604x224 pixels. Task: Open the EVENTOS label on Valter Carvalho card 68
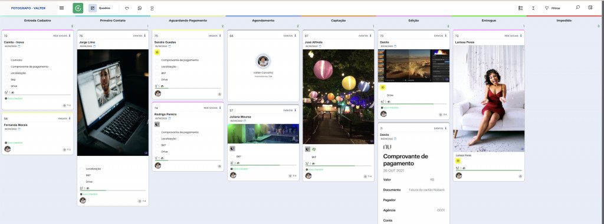point(288,36)
